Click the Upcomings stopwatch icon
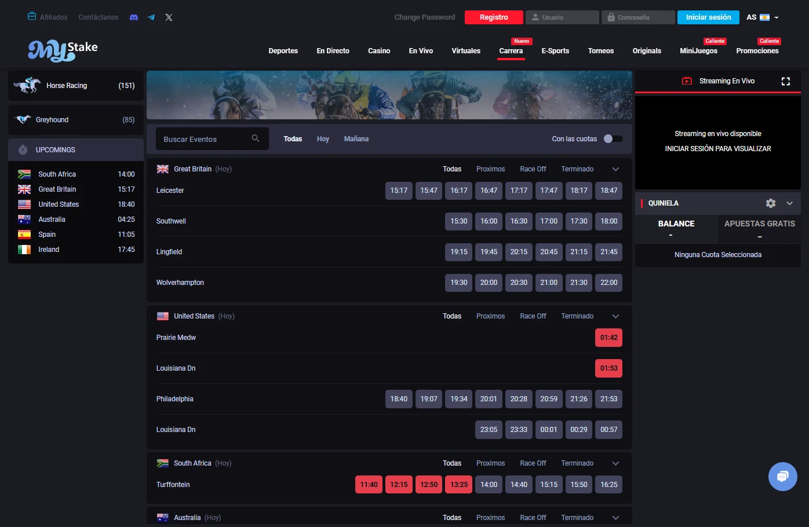The height and width of the screenshot is (527, 809). pos(23,150)
